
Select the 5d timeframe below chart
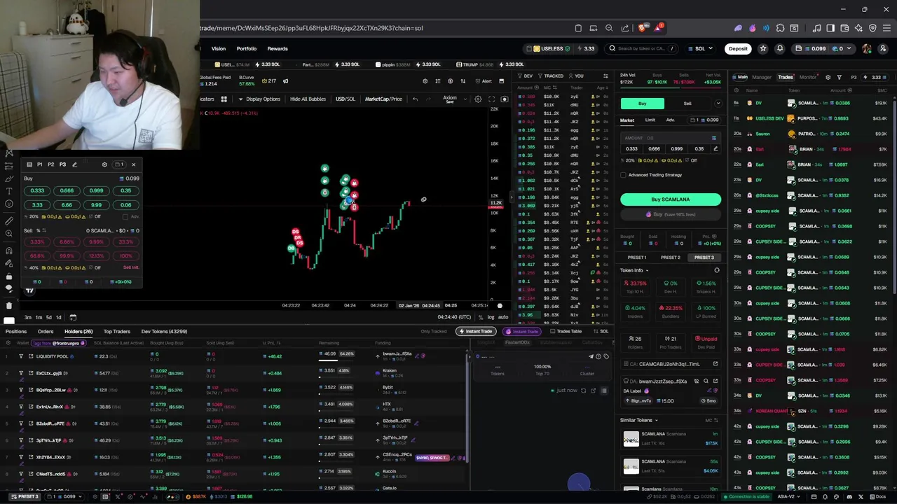(x=48, y=317)
